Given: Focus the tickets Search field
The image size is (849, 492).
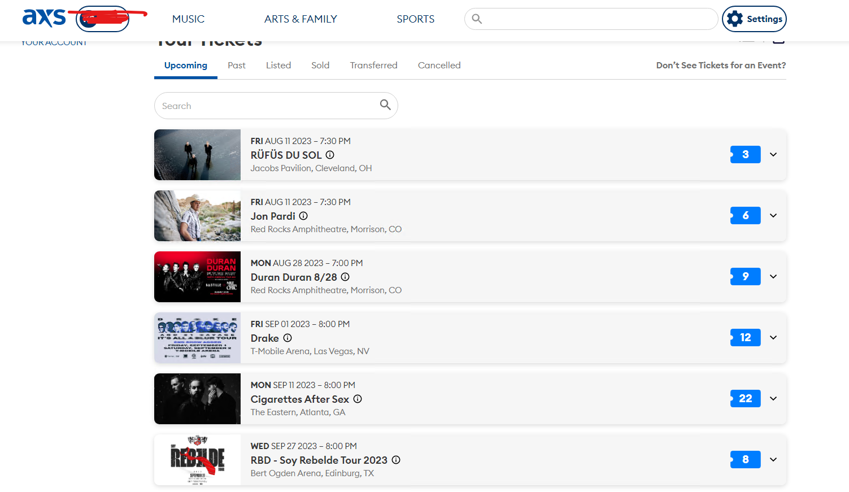Looking at the screenshot, I should [x=276, y=106].
